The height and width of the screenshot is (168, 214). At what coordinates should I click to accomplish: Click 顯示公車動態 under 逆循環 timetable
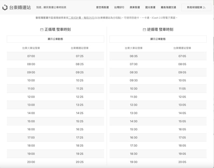tap(158, 39)
